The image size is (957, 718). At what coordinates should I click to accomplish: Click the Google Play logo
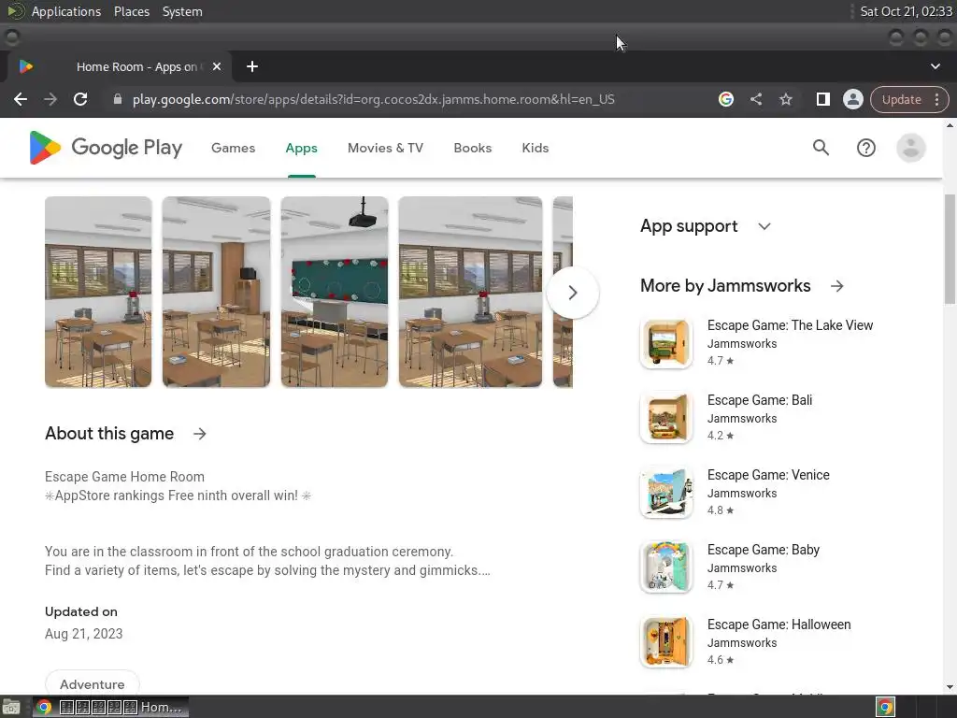(x=106, y=148)
